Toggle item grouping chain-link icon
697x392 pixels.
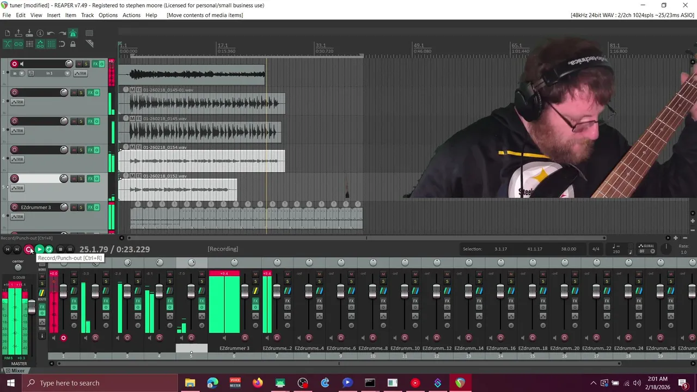18,44
